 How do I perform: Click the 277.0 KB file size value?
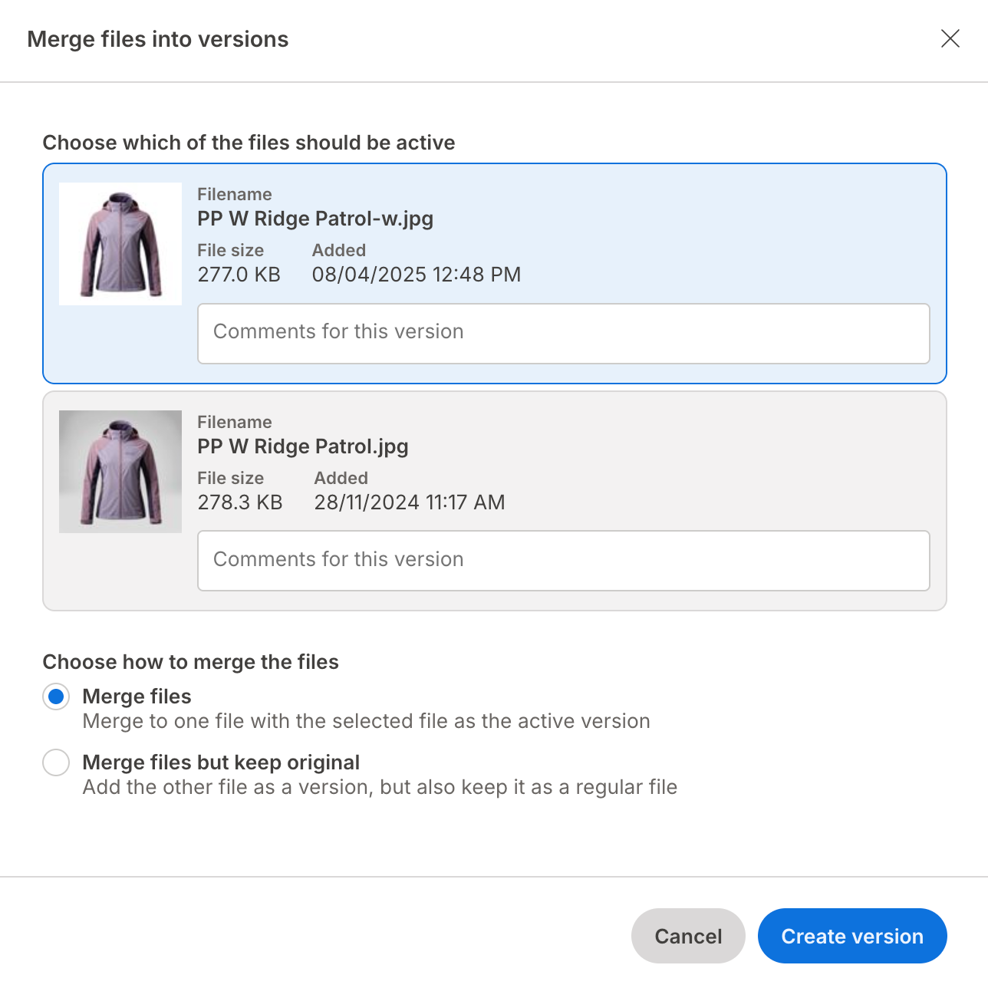239,275
